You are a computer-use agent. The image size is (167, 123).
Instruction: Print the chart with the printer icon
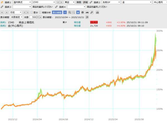[97, 12]
